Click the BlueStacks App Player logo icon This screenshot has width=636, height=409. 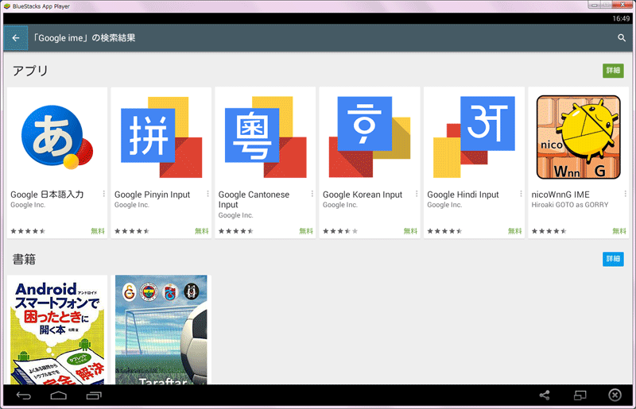click(7, 6)
